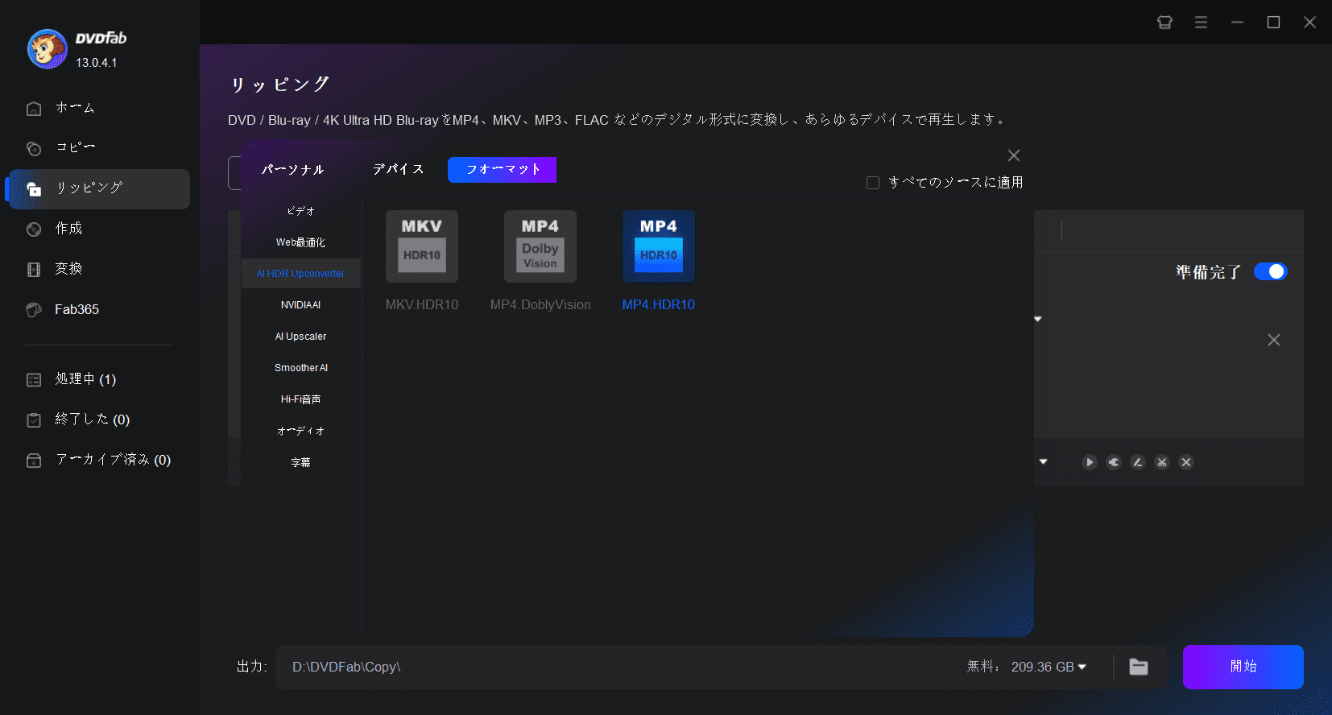
Task: Open the 変換 module
Action: point(68,269)
